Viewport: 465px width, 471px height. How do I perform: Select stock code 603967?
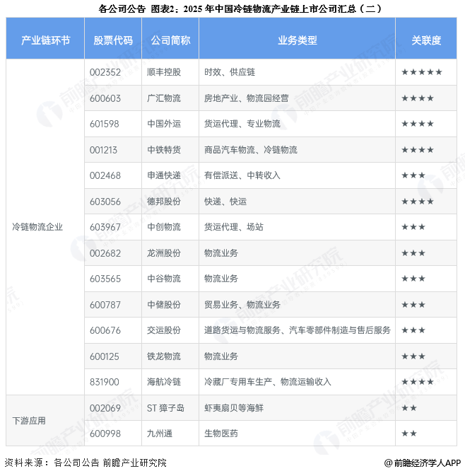click(x=105, y=227)
